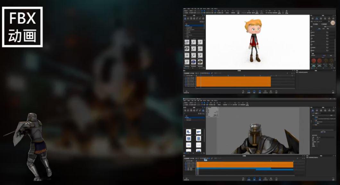Viewport: 340px width, 185px height.
Task: Click Import icon in the knight window's bottom toolbar
Action: [243, 178]
